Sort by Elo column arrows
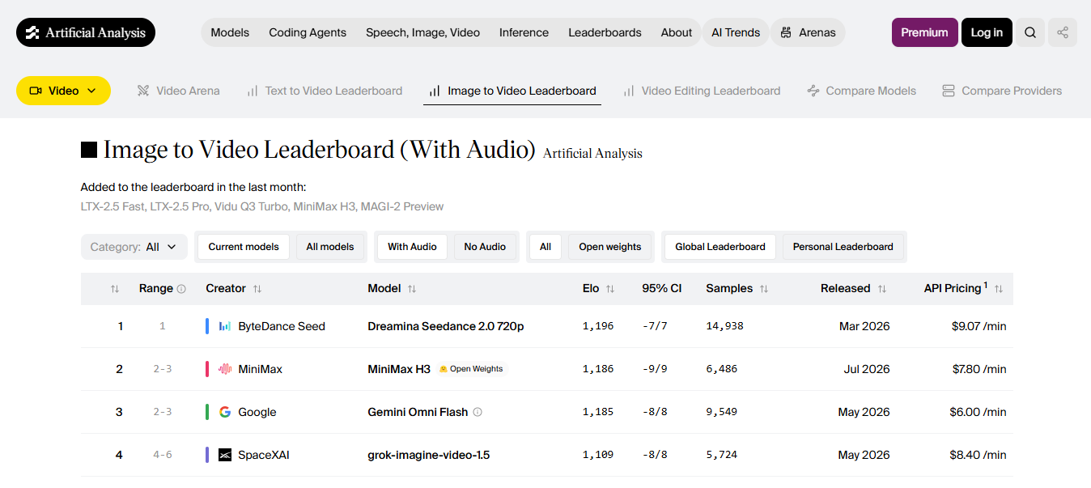 pyautogui.click(x=610, y=289)
